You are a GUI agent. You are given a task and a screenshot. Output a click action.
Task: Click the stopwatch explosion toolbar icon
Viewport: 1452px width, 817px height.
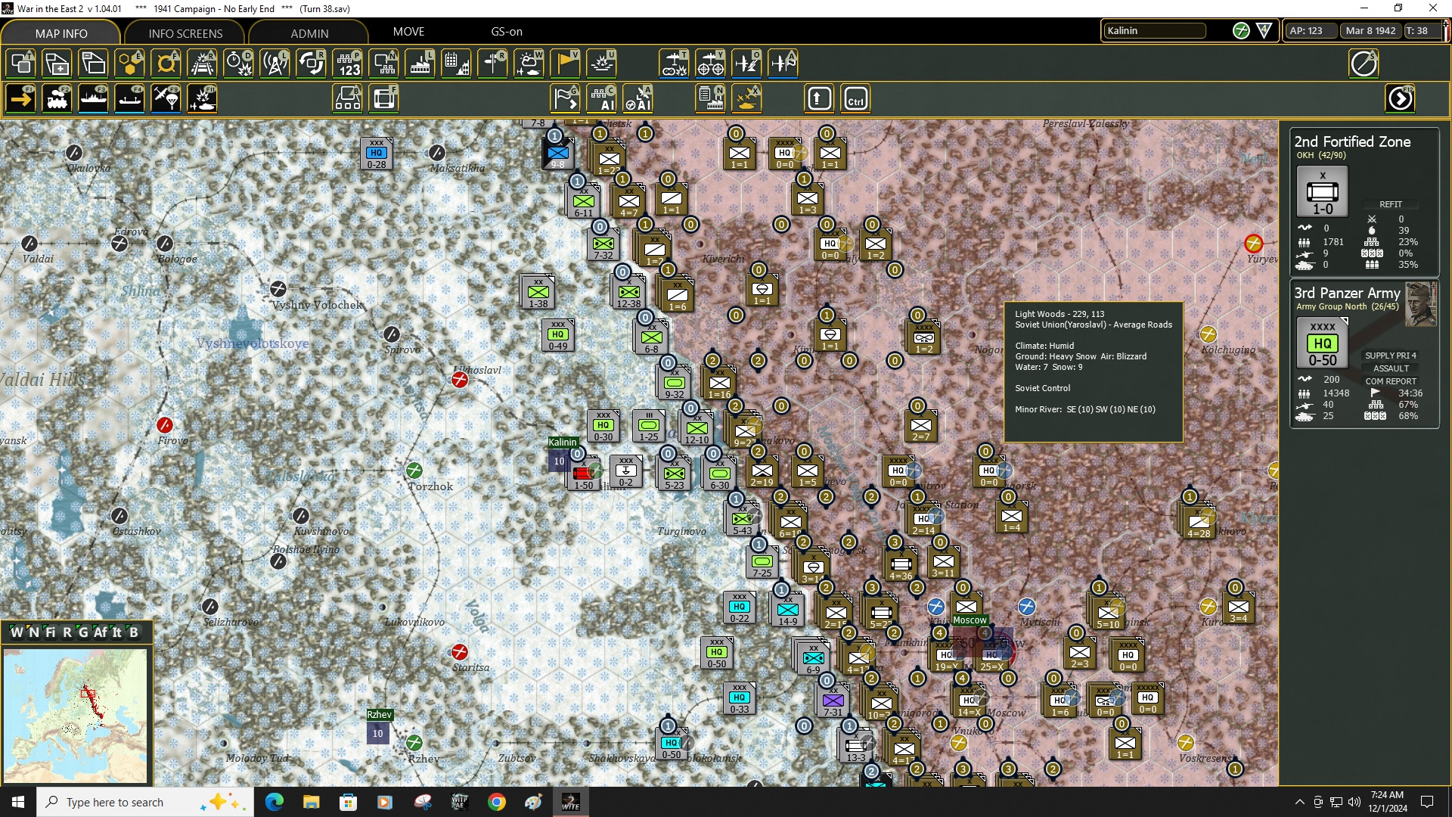[239, 64]
